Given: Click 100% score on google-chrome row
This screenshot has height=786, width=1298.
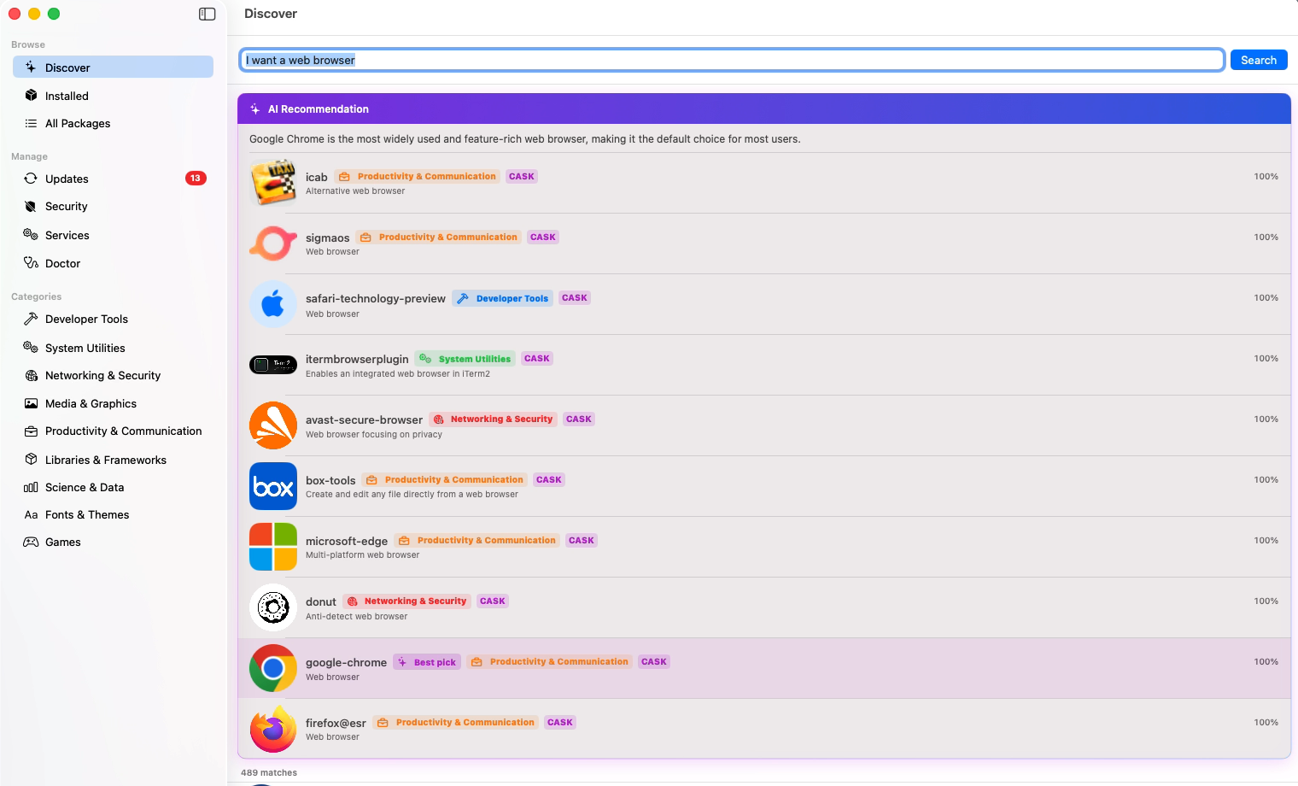Looking at the screenshot, I should click(x=1266, y=662).
